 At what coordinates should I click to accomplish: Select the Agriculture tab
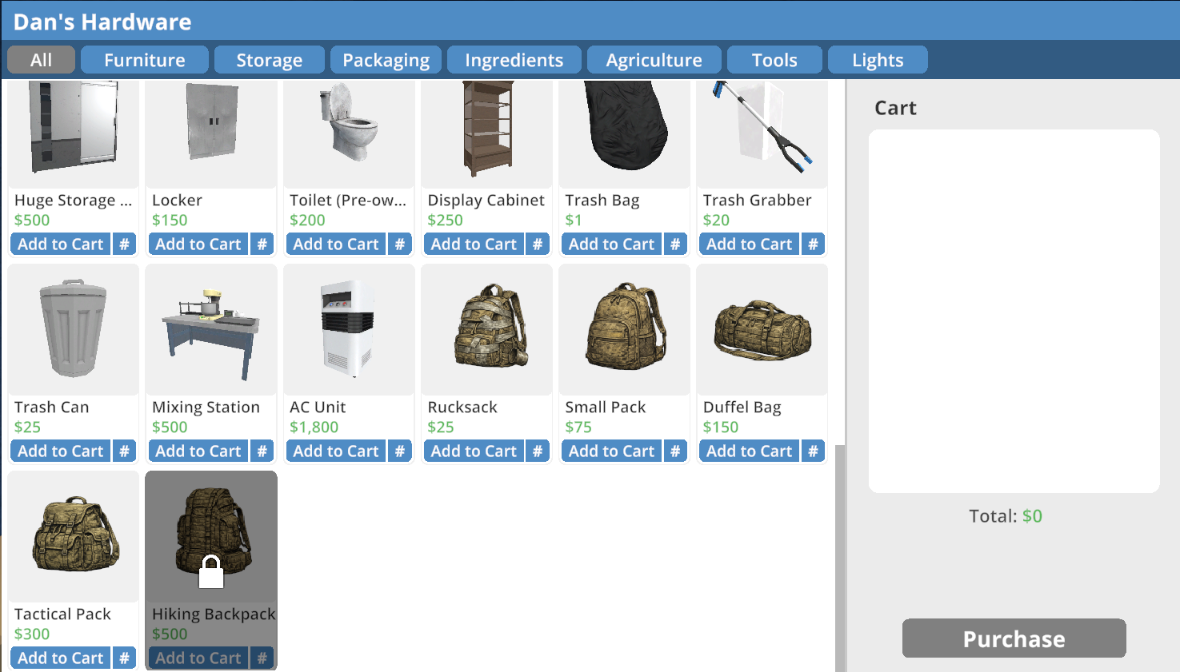pos(654,59)
